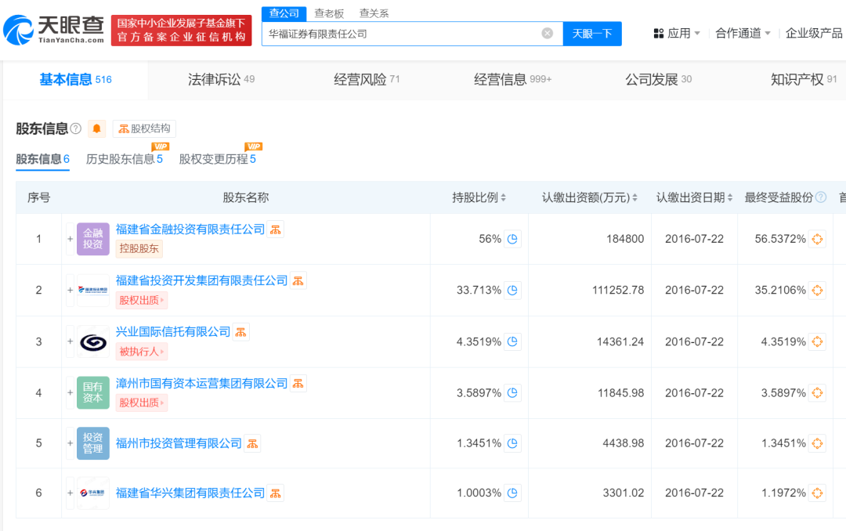Viewport: 846px width, 531px height.
Task: Switch to 经营风险 tab
Action: [x=367, y=80]
